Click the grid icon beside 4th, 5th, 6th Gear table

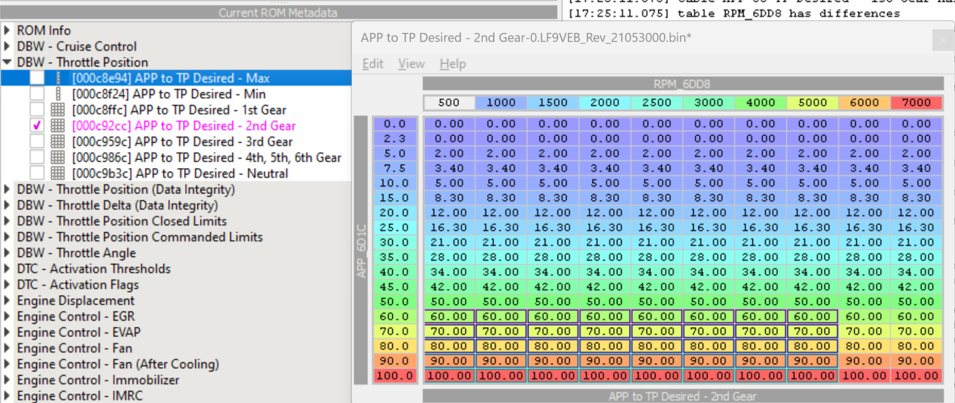pos(58,157)
